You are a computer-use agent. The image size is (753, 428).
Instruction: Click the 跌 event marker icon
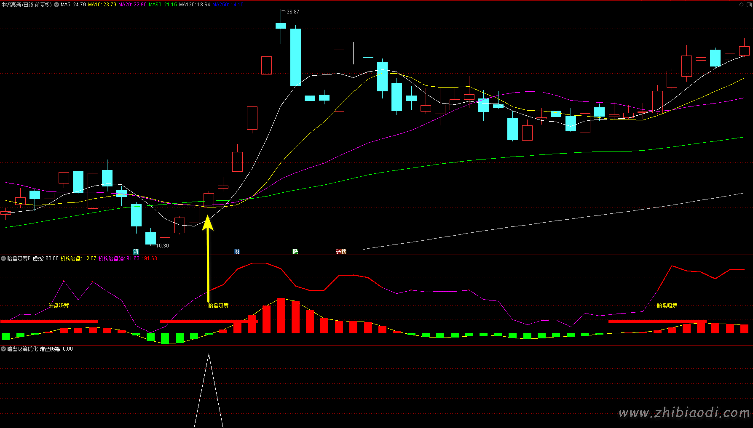coord(295,252)
